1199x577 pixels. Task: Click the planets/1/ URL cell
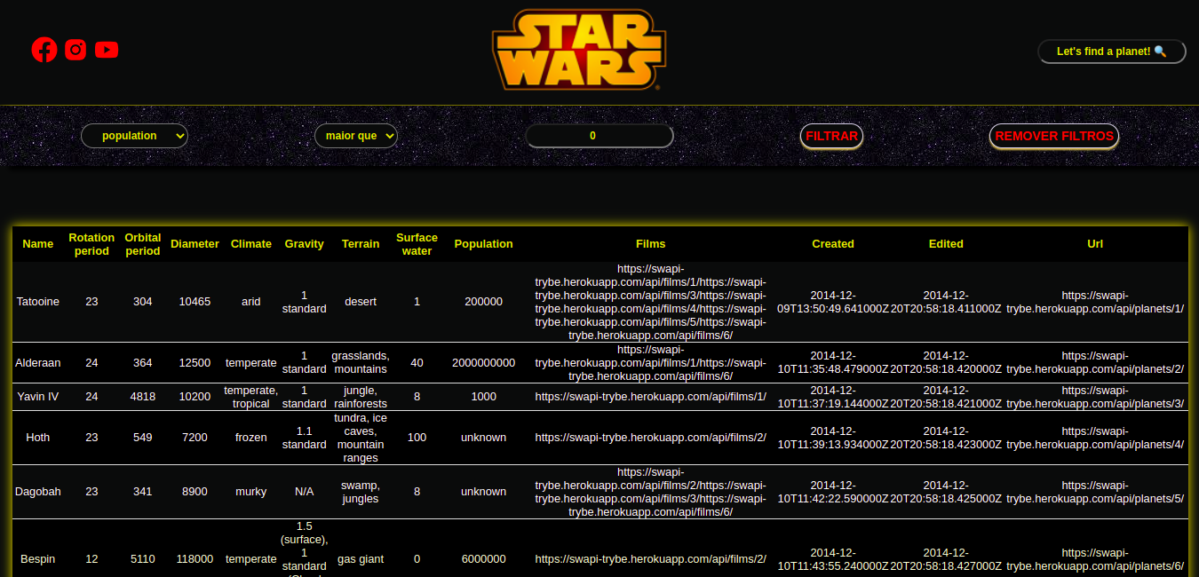[1095, 302]
